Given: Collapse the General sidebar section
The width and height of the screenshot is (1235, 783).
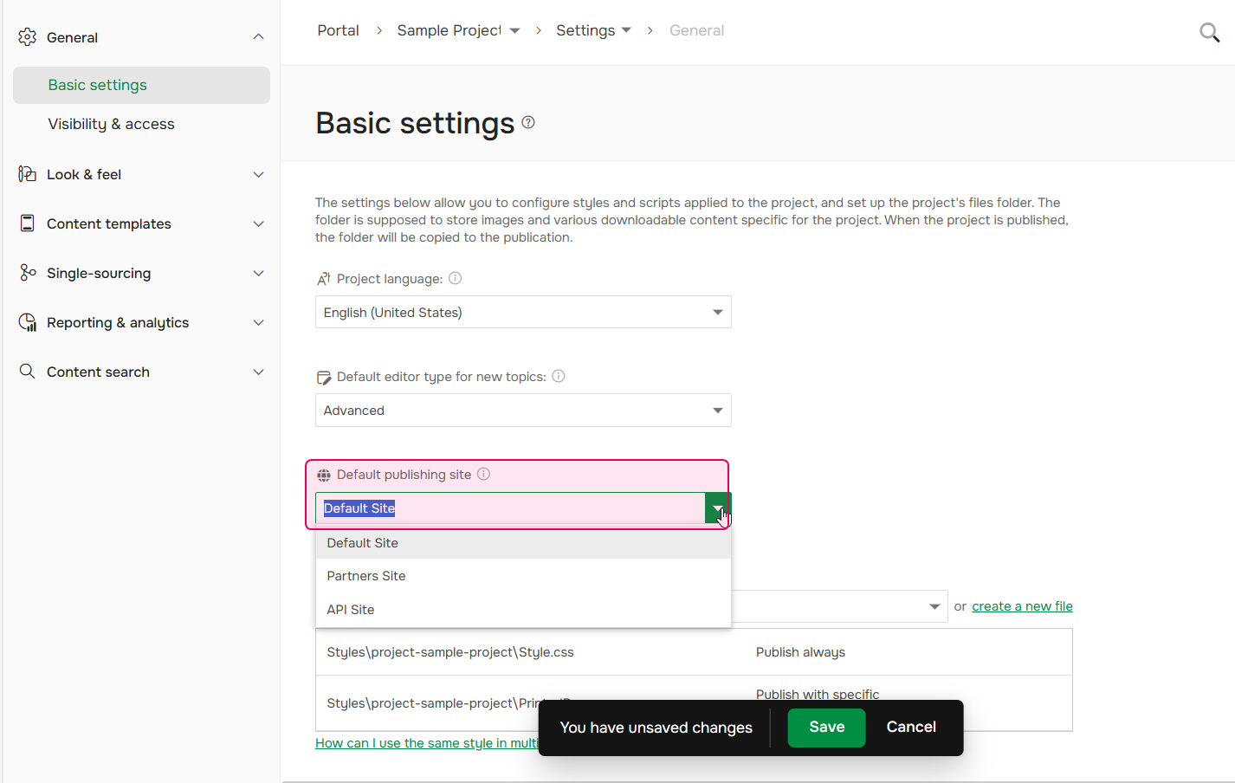Looking at the screenshot, I should tap(258, 36).
